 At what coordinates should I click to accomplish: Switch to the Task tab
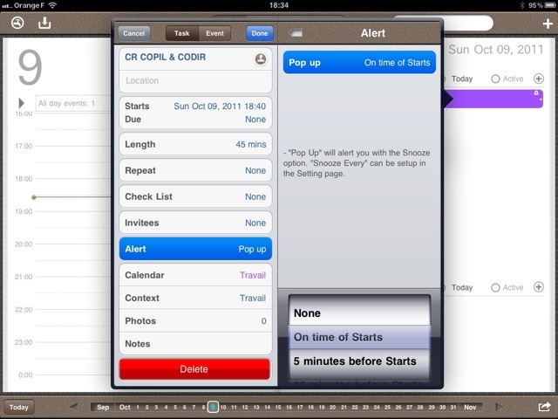tap(182, 33)
